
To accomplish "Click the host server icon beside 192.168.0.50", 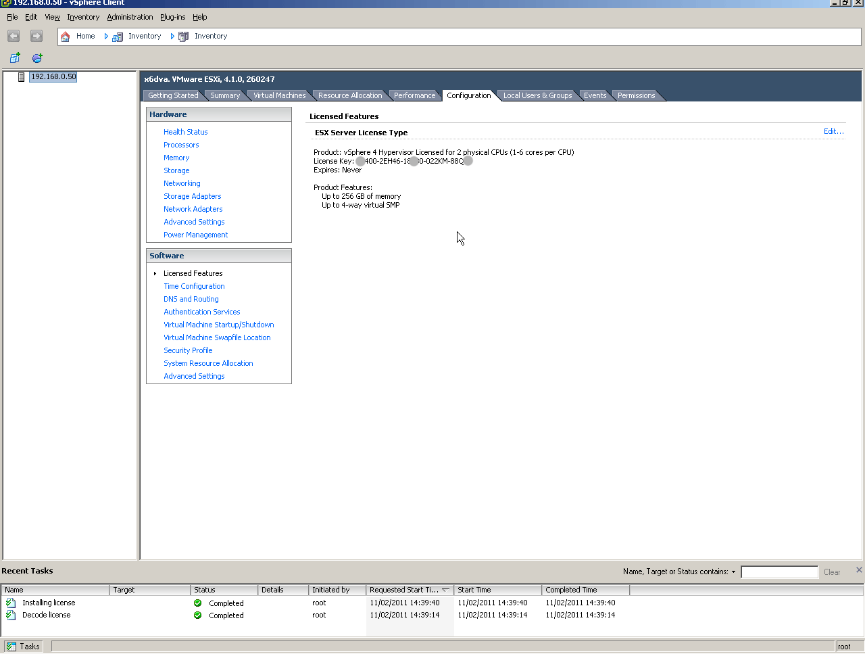I will tap(22, 77).
